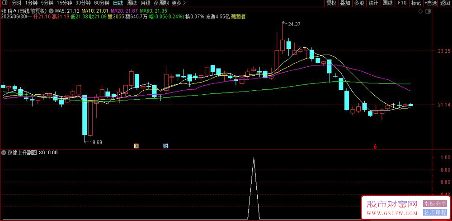This screenshot has height=221, width=452.
Task: Click the 21.14 price axis value
Action: click(444, 105)
